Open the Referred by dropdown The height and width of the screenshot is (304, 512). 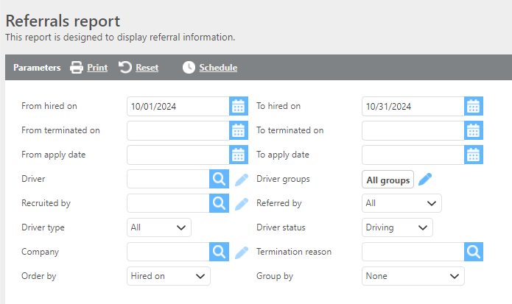[x=401, y=203]
